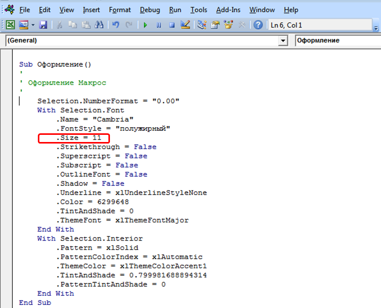This screenshot has height=308, width=381.
Task: Open the Help question mark icon
Action: (258, 25)
